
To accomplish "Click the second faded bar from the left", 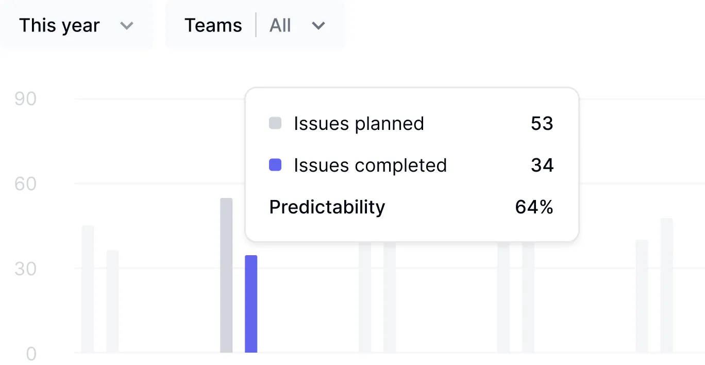I will pyautogui.click(x=113, y=302).
